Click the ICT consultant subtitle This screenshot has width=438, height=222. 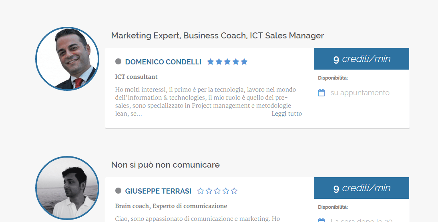point(136,77)
